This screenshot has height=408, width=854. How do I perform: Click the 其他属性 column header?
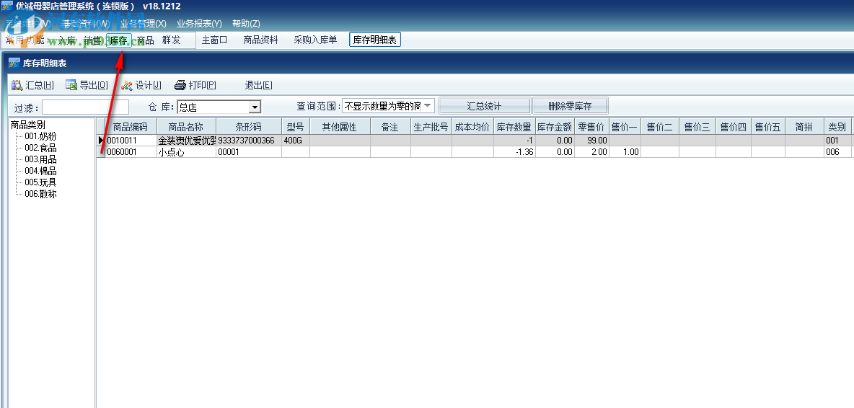coord(340,127)
